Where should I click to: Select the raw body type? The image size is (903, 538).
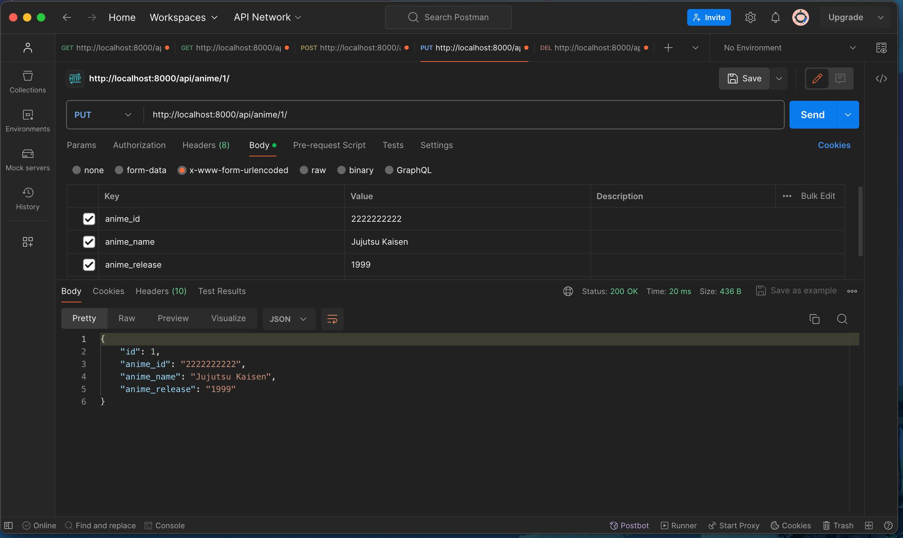point(304,170)
